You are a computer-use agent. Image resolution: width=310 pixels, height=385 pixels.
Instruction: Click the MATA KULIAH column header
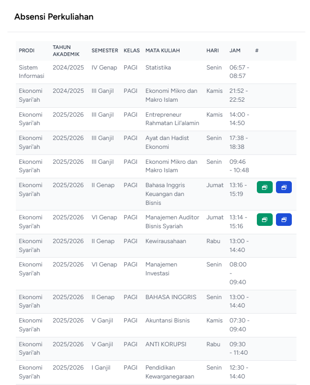(x=163, y=50)
